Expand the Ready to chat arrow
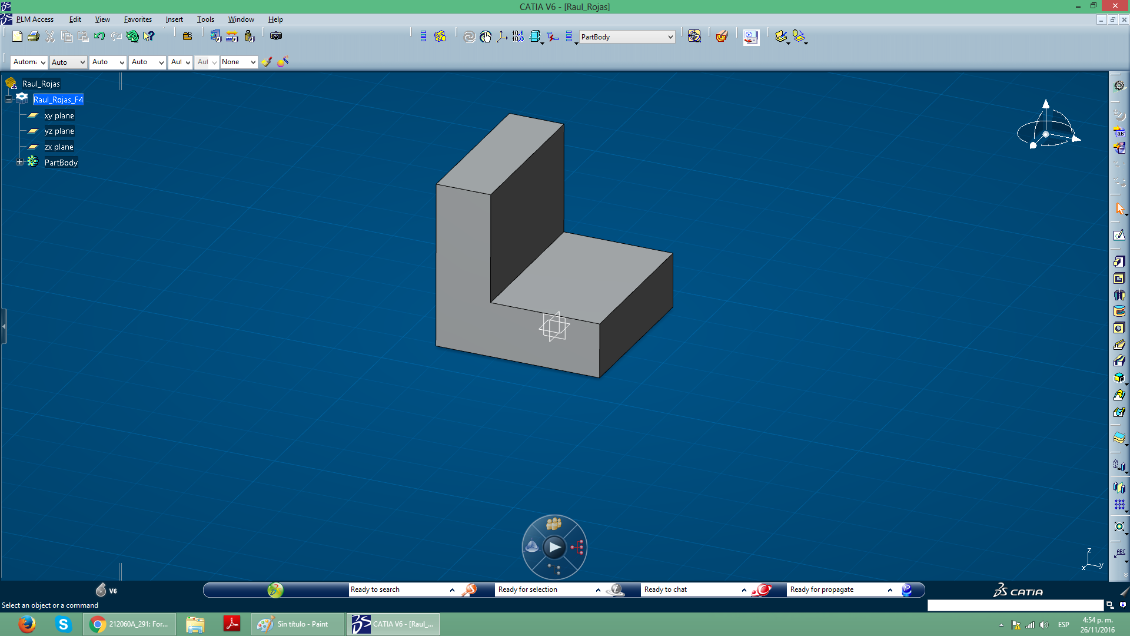1130x636 pixels. click(744, 589)
